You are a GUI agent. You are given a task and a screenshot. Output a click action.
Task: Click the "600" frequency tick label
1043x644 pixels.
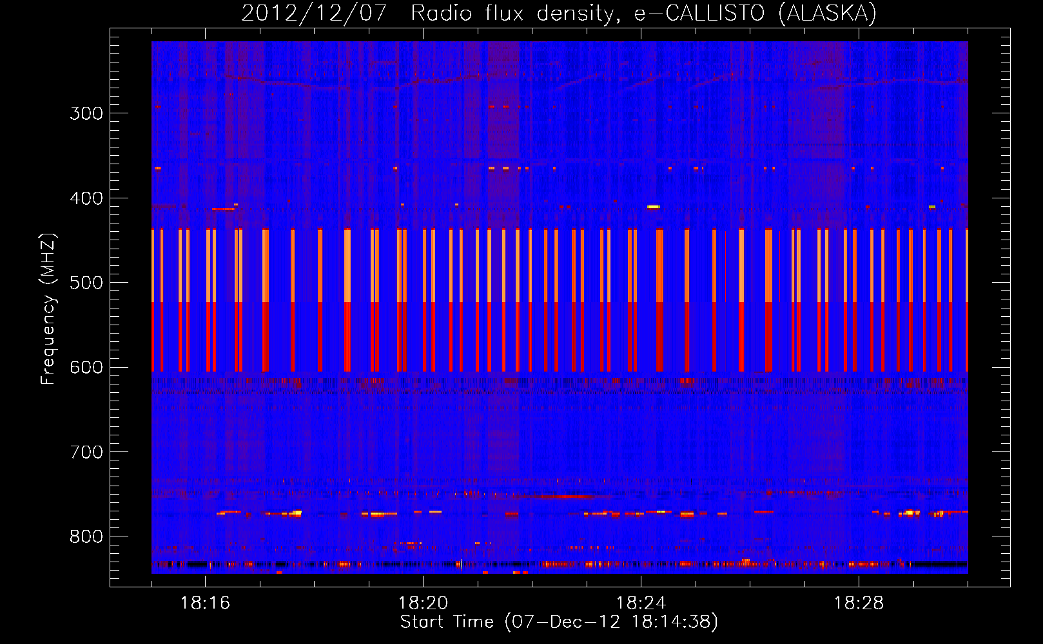pyautogui.click(x=86, y=368)
